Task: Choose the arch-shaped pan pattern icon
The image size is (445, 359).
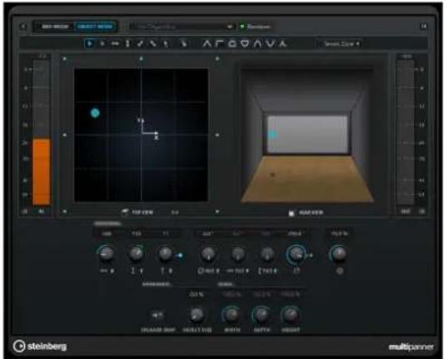Action: pyautogui.click(x=257, y=43)
